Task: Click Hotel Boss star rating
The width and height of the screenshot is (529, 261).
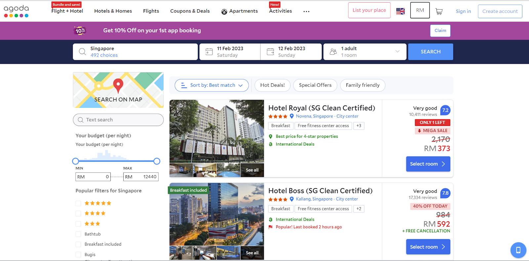Action: (278, 199)
